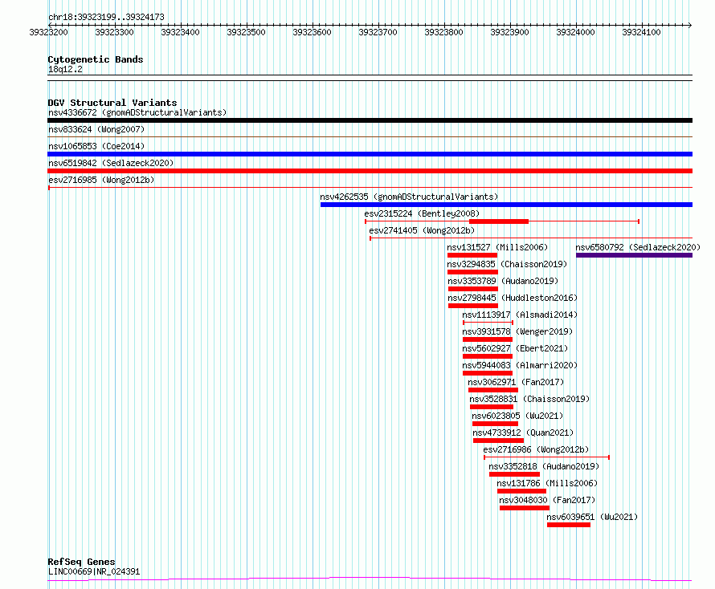Viewport: 715px width, 589px height.
Task: Select the red nsv3931578 variant bar
Action: coord(488,339)
